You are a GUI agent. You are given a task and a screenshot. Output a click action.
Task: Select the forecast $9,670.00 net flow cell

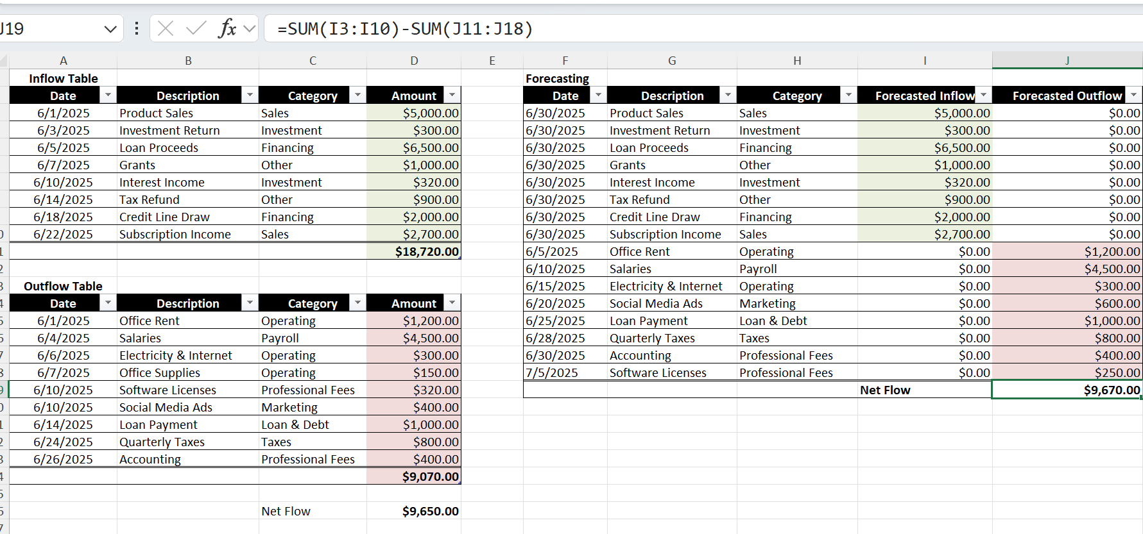(1067, 390)
